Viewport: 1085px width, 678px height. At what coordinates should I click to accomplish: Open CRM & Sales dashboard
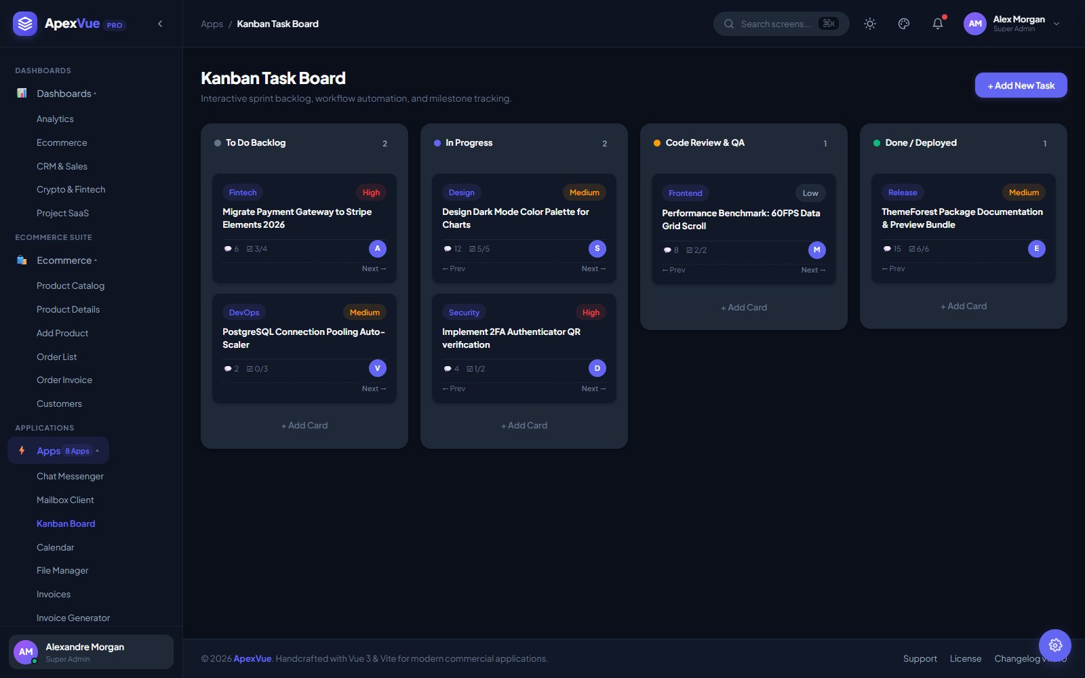(x=62, y=166)
